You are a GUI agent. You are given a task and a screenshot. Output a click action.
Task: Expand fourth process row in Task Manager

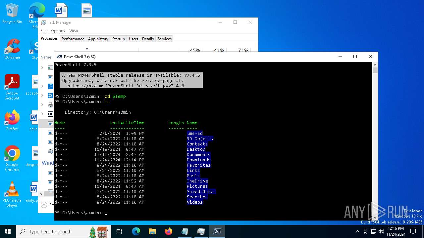pos(42,95)
